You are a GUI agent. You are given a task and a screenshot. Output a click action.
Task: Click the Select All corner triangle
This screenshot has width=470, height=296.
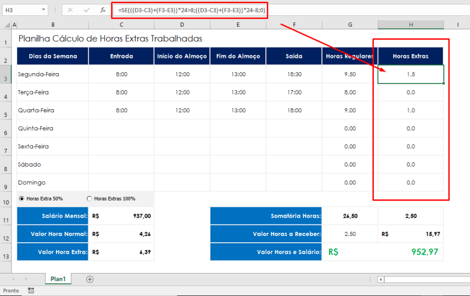[x=7, y=25]
